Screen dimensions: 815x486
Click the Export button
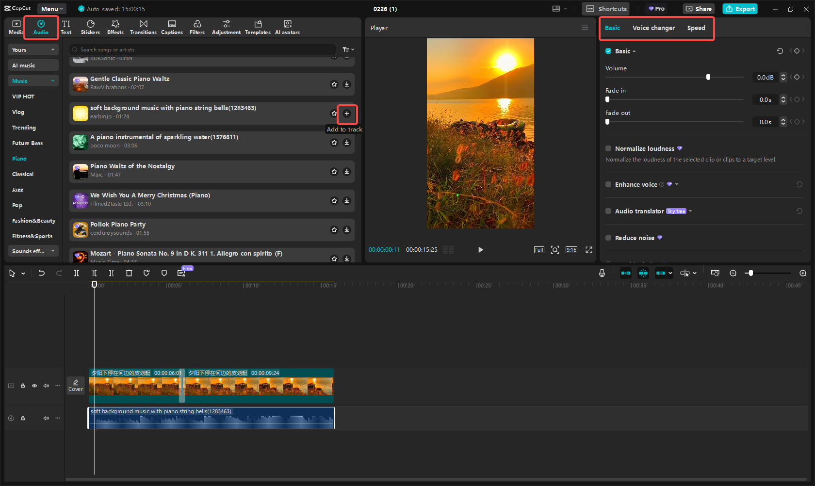click(740, 9)
